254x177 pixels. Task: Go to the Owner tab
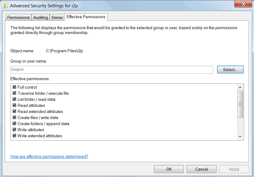click(x=57, y=17)
